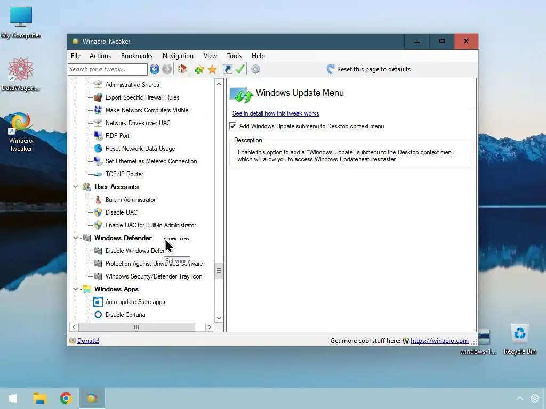The image size is (546, 409).
Task: Open the File menu
Action: 76,55
